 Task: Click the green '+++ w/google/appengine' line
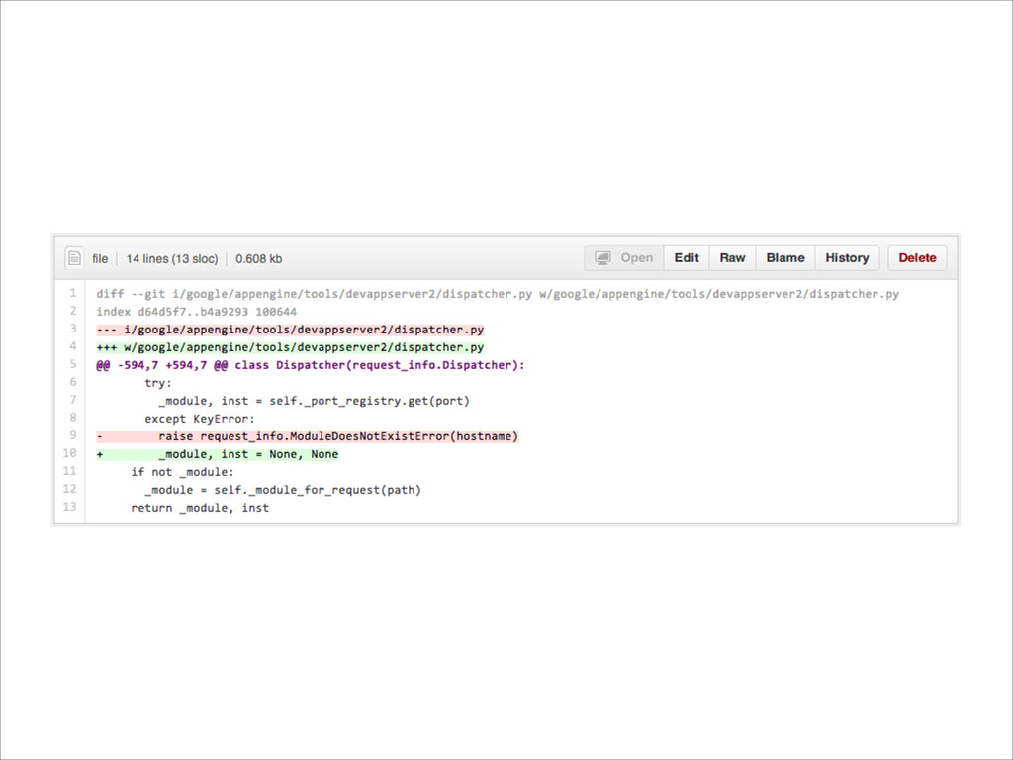(290, 347)
